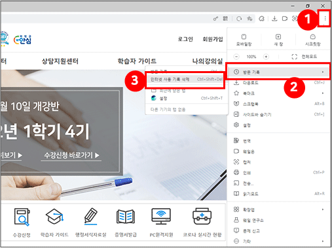Open the 상담지원센터 navigation tab

pyautogui.click(x=60, y=61)
